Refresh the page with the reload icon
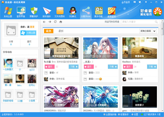Viewport: 164px width, 117px height. point(55,22)
